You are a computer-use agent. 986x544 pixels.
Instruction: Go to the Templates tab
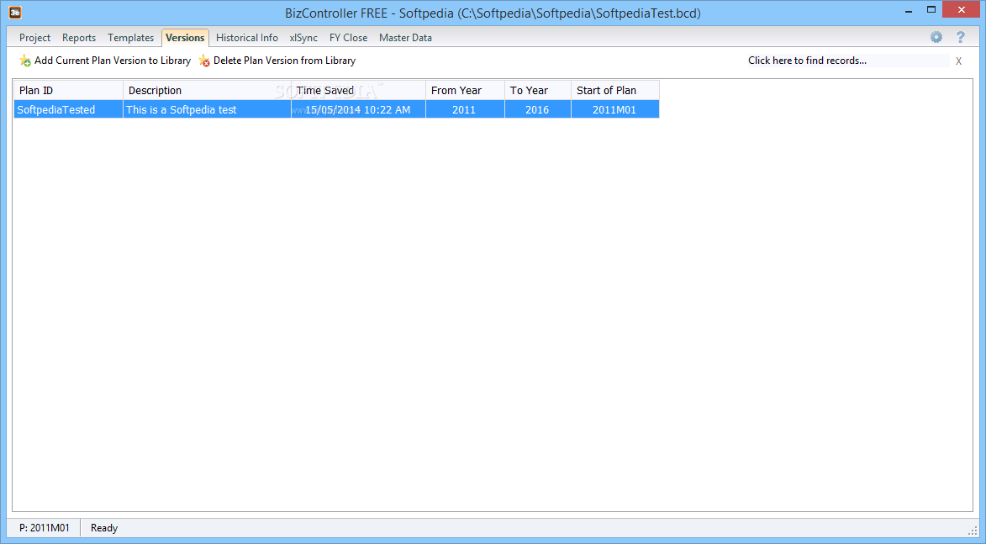pos(130,38)
